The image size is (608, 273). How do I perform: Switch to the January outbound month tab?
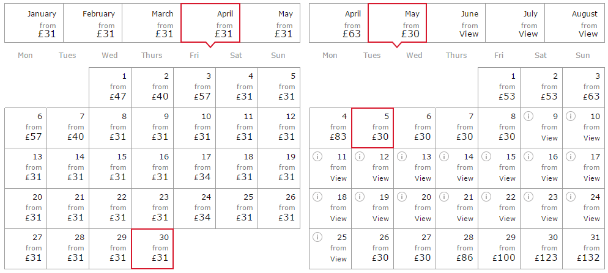point(34,23)
